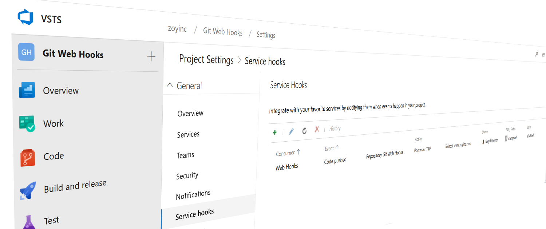The height and width of the screenshot is (229, 546).
Task: Add a new service hook with the plus icon
Action: click(x=275, y=133)
